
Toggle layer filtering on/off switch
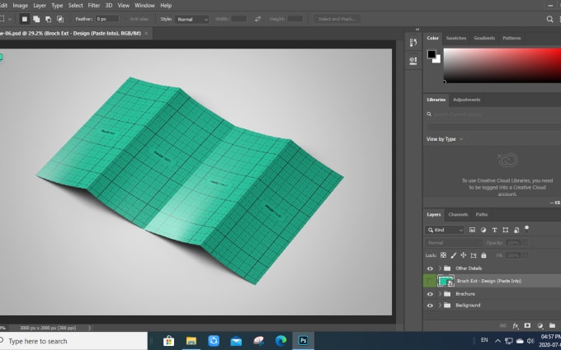click(x=526, y=229)
